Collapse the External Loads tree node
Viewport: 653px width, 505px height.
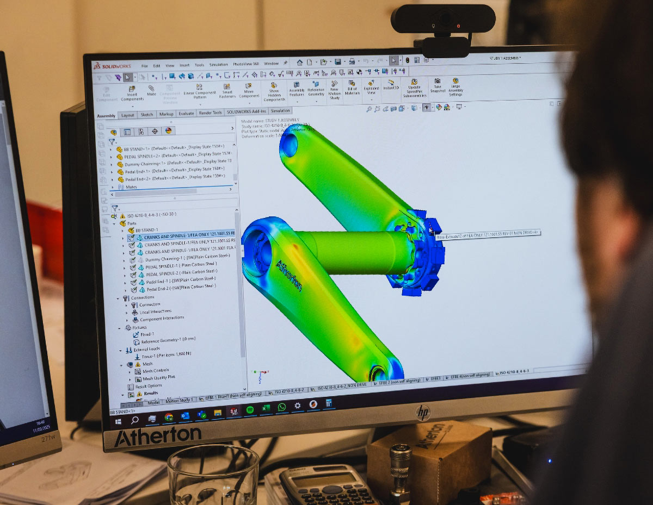coord(121,350)
